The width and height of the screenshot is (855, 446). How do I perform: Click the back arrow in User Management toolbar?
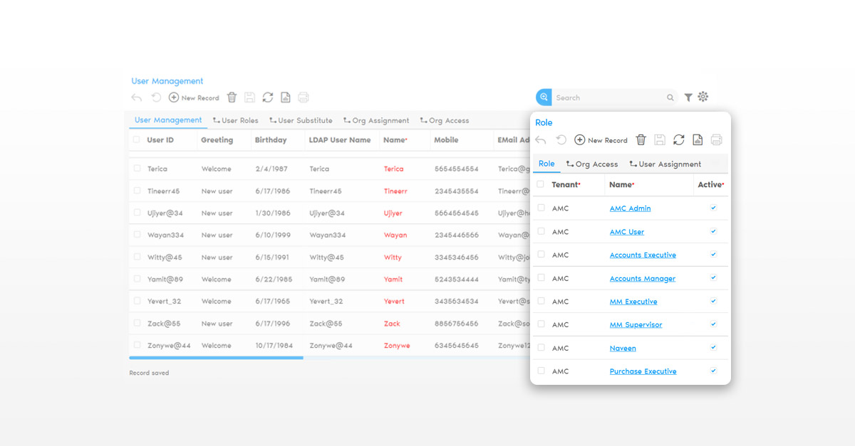point(137,97)
